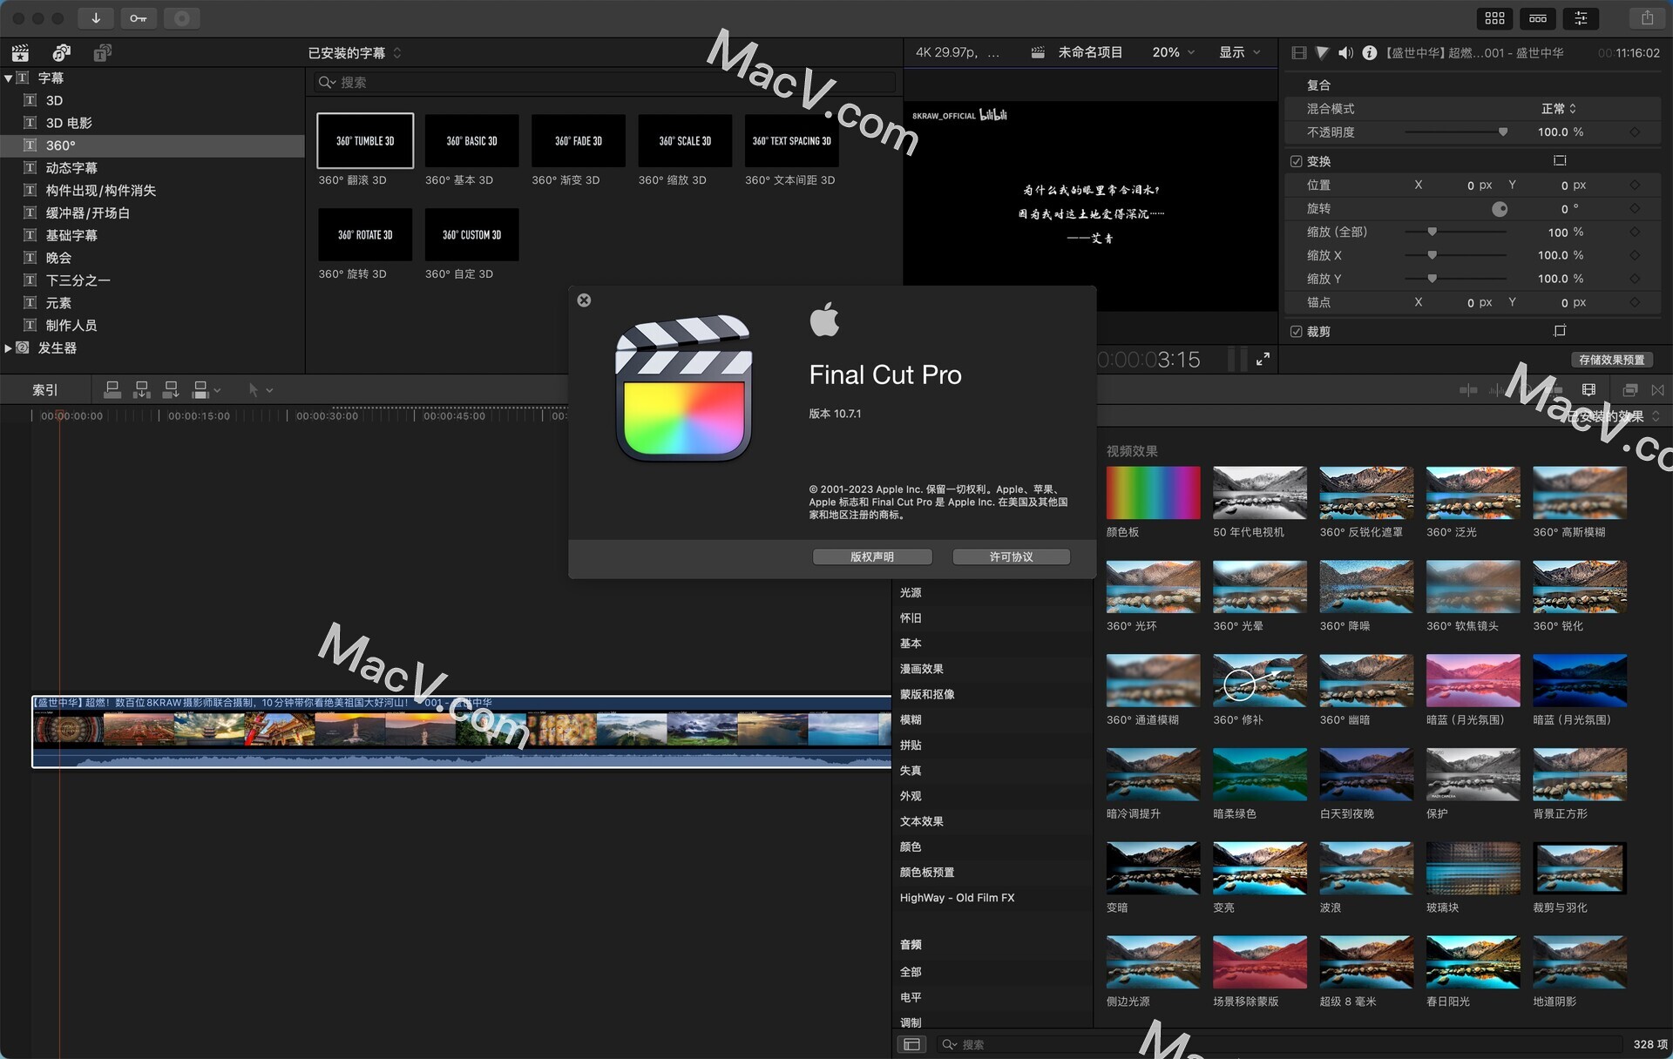Click the 许可协议 button
1673x1059 pixels.
[1011, 556]
